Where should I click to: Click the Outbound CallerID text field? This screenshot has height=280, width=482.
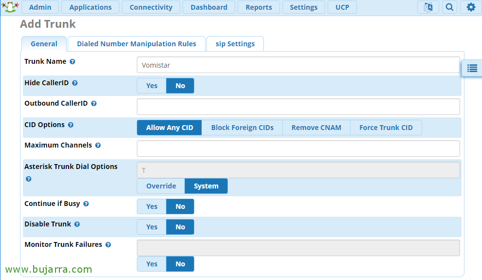pyautogui.click(x=298, y=107)
